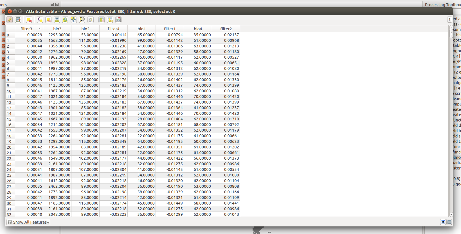Screen dimensions: 461x234
Task: Click the bio3 column header
Action: pyautogui.click(x=57, y=29)
